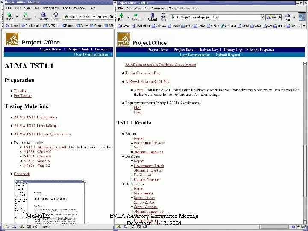308x231 pixels.
Task: Click Home bookmark icon in right window
Action: click(123, 26)
